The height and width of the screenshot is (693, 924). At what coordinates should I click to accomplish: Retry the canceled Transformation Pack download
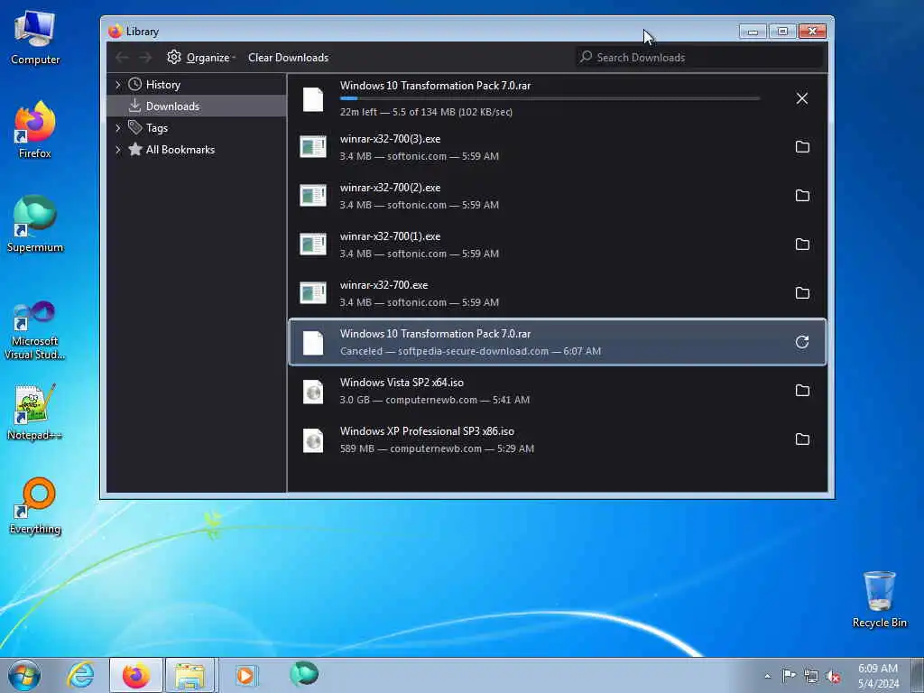pyautogui.click(x=802, y=342)
